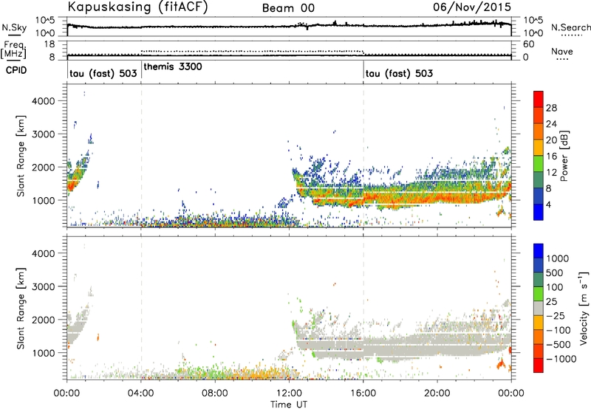Click the Time UT axis label
The image size is (591, 409).
[289, 405]
